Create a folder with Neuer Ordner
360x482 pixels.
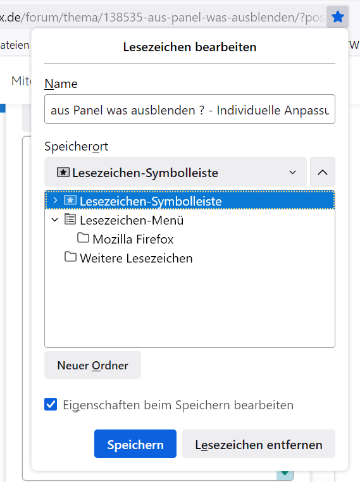92,365
